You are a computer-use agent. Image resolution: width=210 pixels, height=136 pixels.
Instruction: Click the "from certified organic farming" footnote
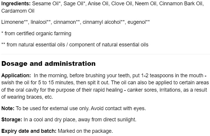(38, 33)
